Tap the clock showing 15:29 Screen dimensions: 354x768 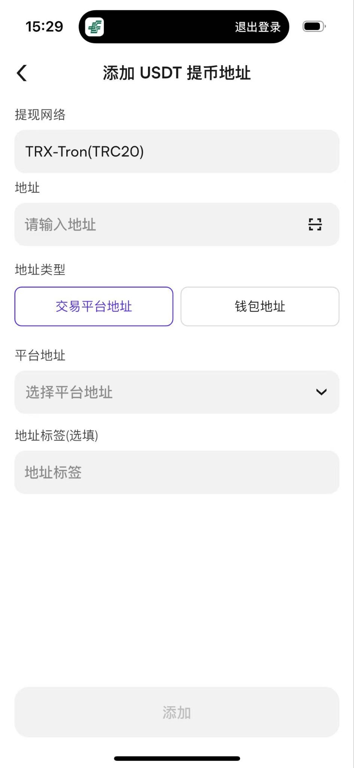pos(44,27)
